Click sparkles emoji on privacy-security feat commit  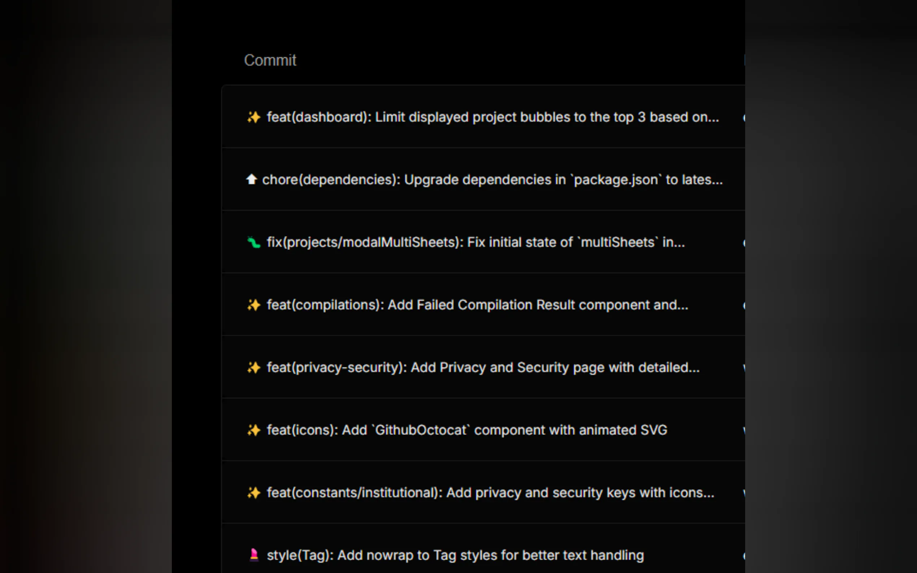253,367
